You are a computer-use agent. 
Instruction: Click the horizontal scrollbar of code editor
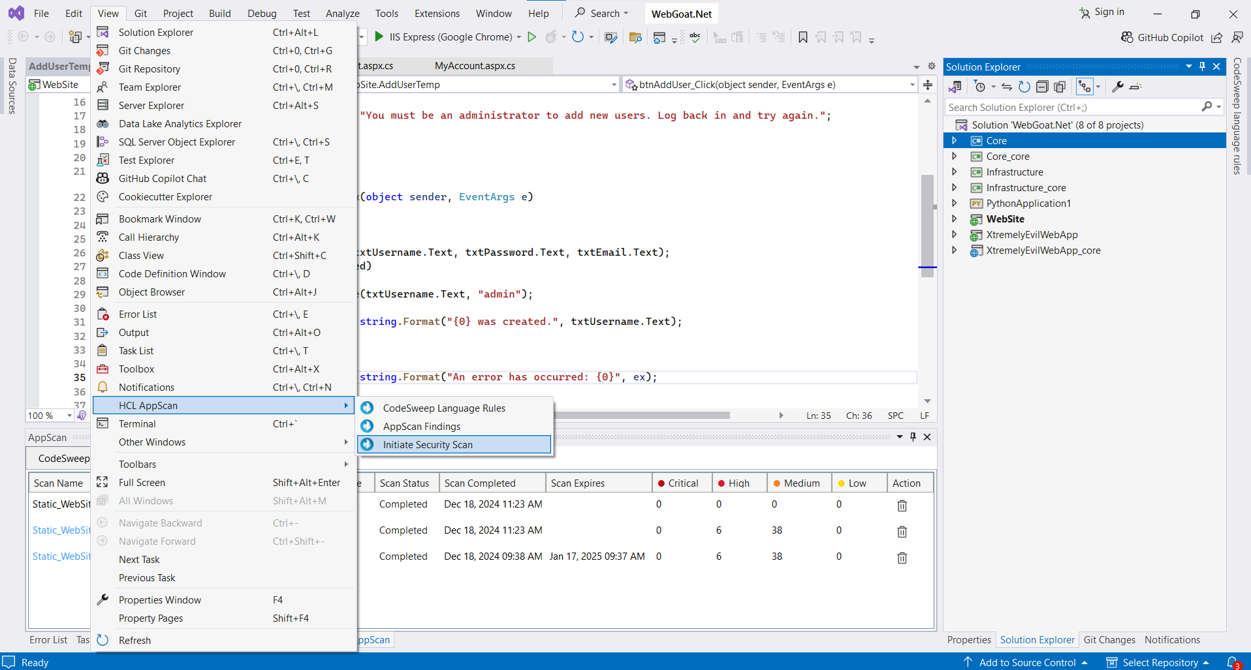click(641, 415)
